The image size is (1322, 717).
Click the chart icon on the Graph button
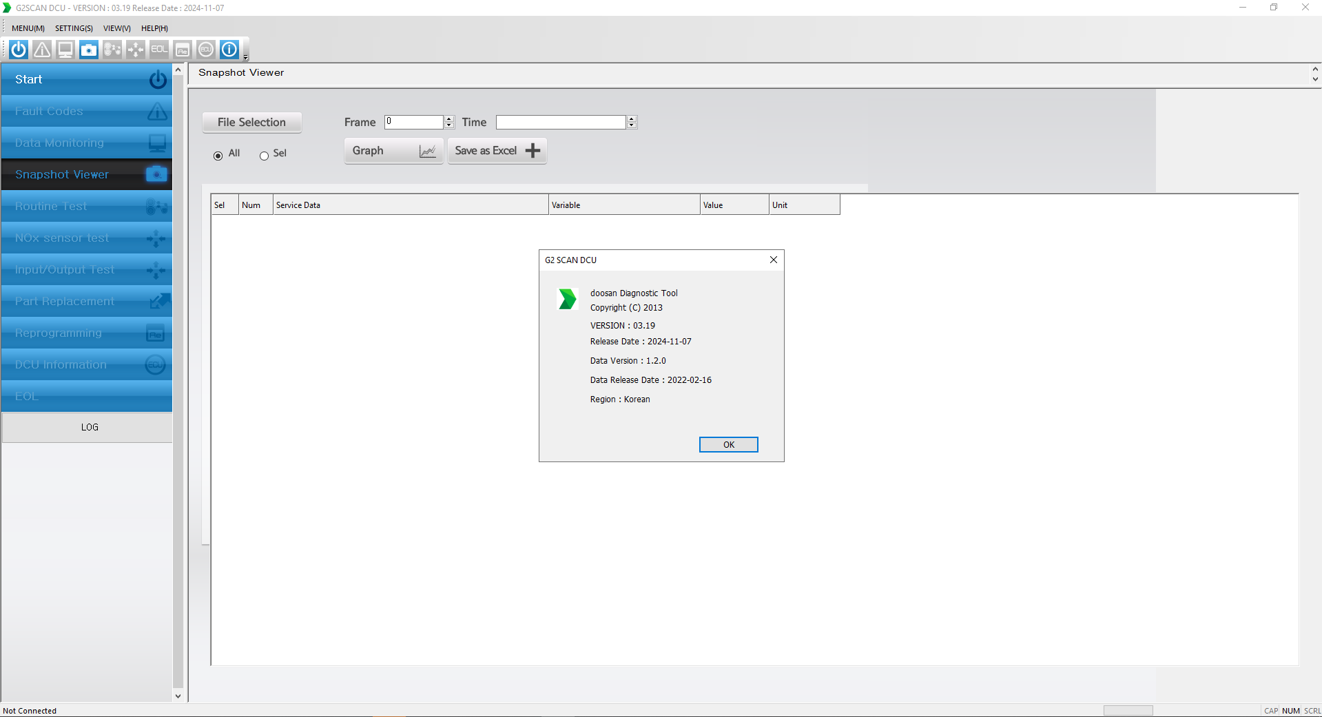click(x=428, y=151)
